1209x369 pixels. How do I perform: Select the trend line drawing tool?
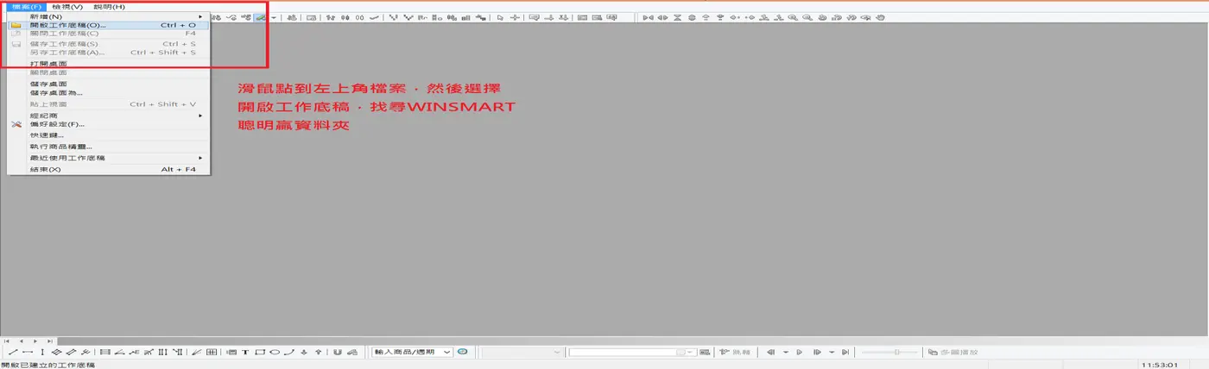pos(13,352)
